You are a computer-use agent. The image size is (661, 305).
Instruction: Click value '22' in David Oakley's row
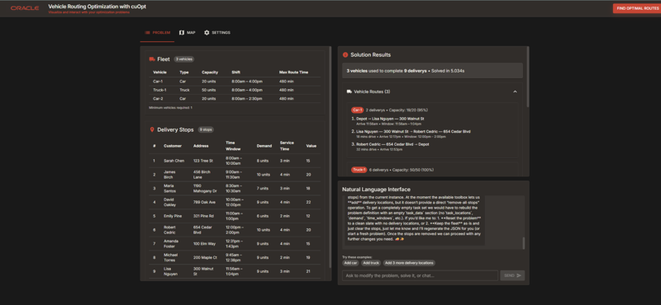click(308, 202)
